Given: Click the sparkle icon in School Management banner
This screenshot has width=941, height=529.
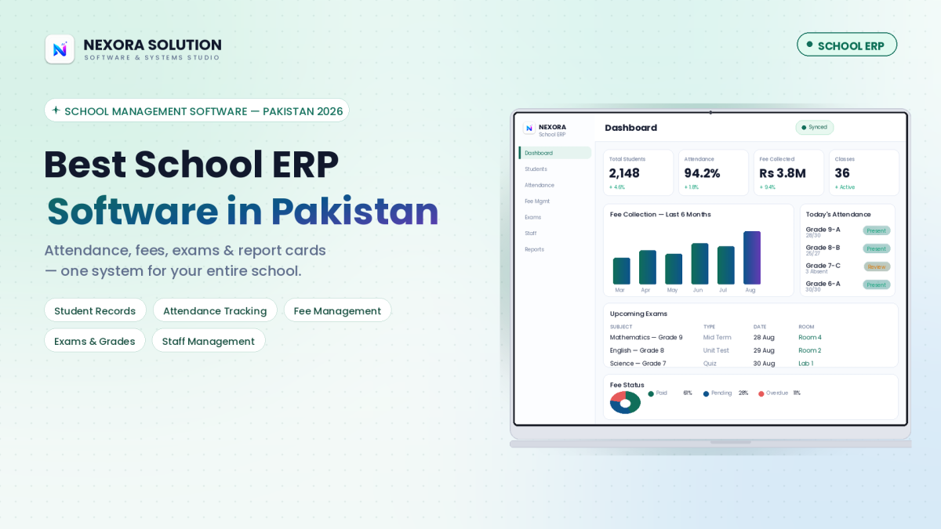Looking at the screenshot, I should pyautogui.click(x=56, y=111).
